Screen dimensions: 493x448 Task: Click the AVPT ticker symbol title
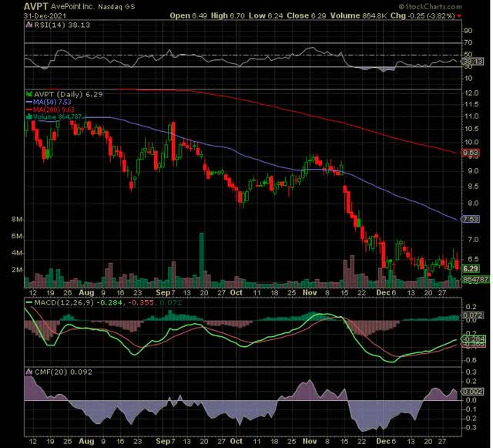pyautogui.click(x=36, y=6)
